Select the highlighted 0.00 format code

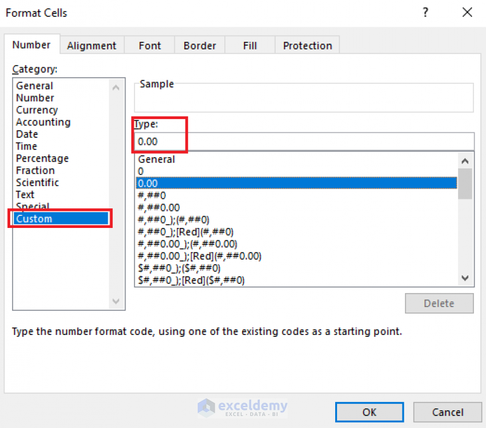click(297, 183)
